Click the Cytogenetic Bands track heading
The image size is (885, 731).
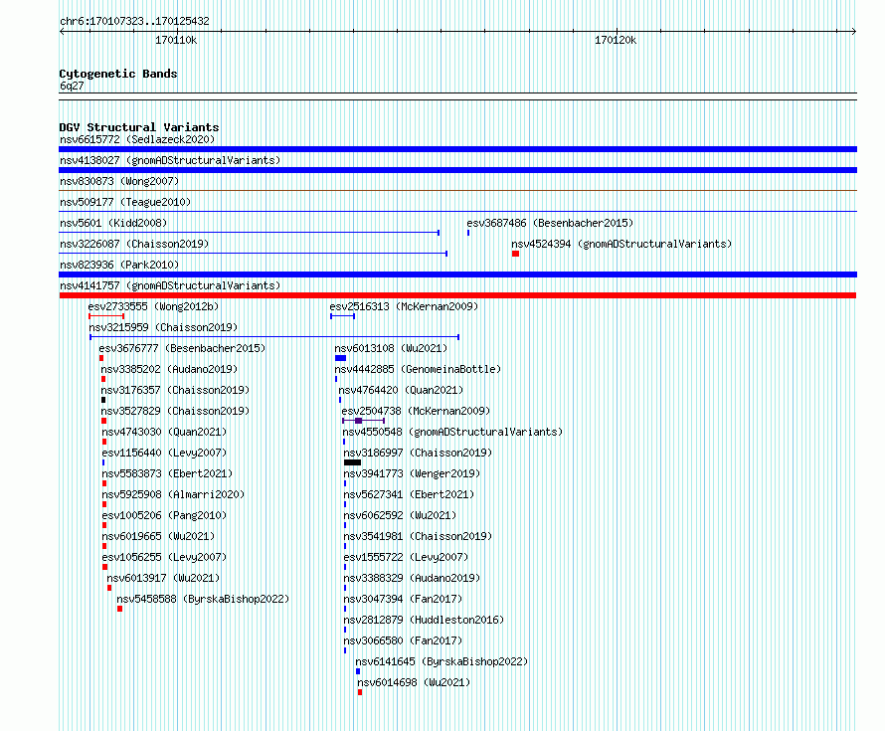point(118,74)
